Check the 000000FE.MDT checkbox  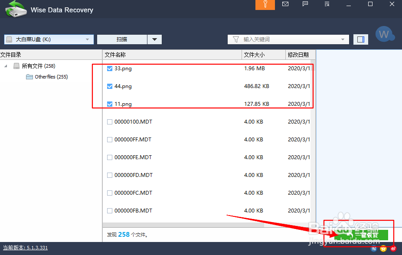(x=110, y=157)
